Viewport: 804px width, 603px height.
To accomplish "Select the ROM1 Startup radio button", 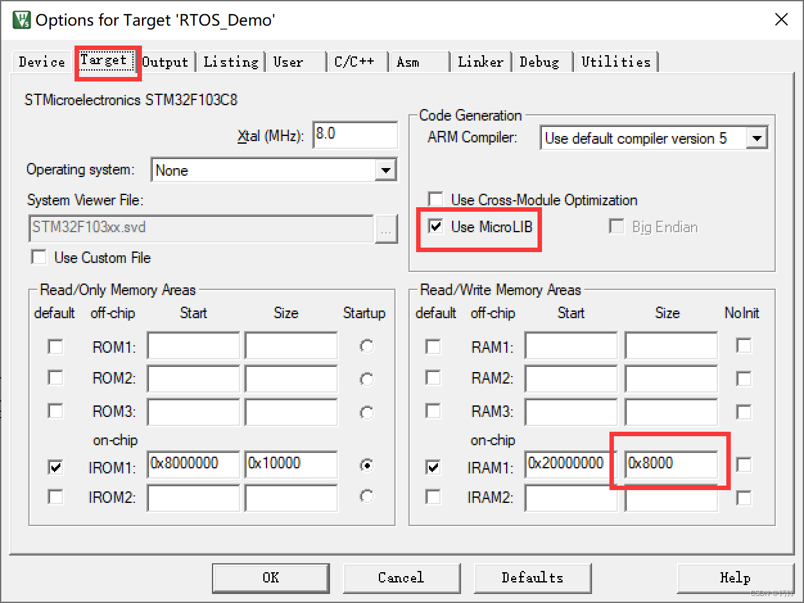I will [367, 346].
